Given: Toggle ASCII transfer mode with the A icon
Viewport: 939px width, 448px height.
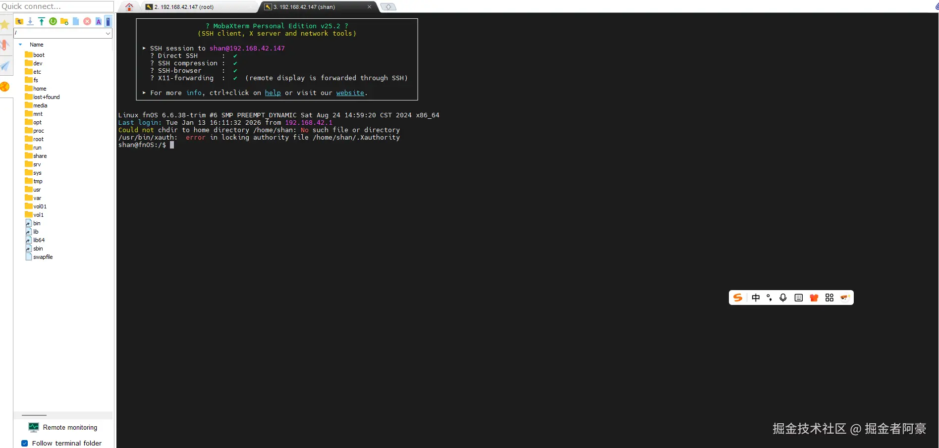Looking at the screenshot, I should [99, 21].
